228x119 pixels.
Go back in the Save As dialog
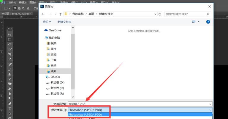[x=43, y=14]
